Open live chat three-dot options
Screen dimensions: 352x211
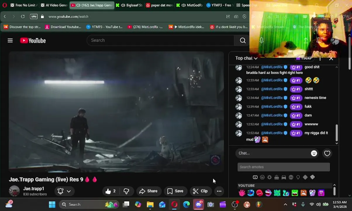click(320, 58)
